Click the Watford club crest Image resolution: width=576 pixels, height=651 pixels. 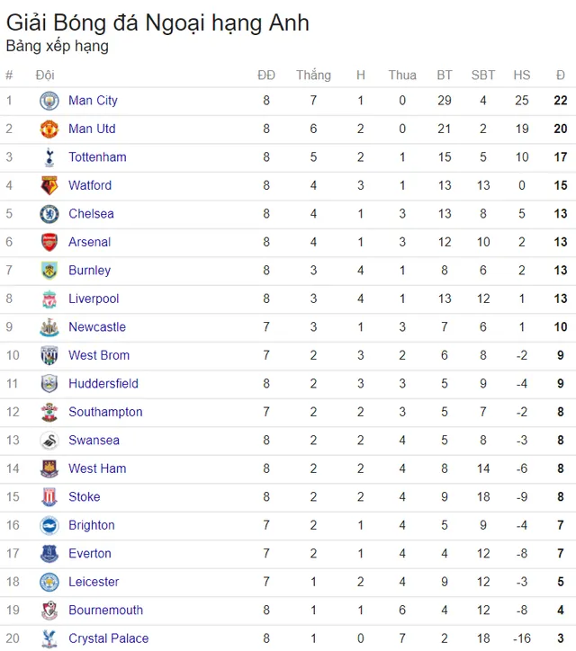coord(49,185)
